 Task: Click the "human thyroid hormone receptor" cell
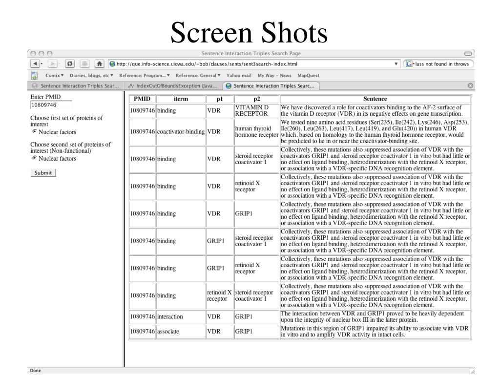[x=257, y=132]
